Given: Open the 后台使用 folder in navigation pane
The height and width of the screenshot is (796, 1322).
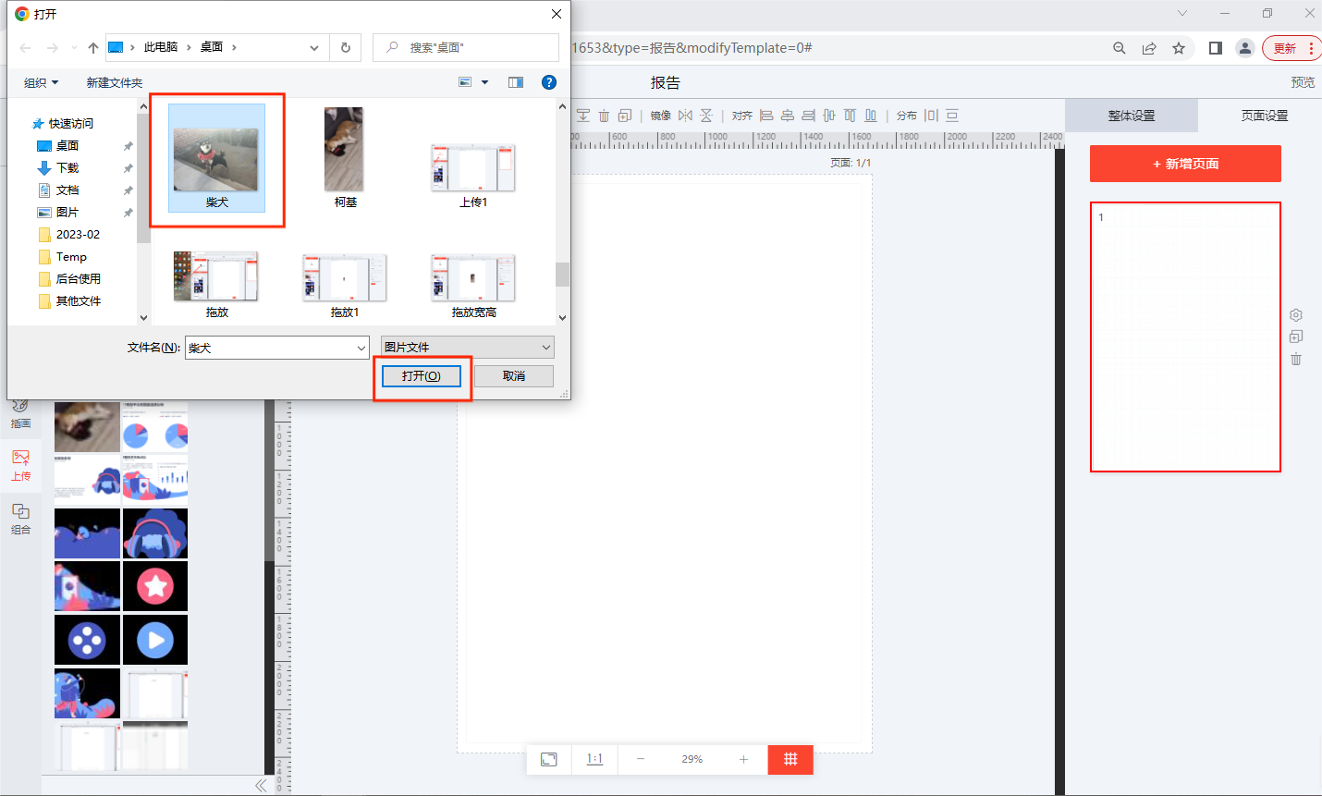Looking at the screenshot, I should coord(78,278).
